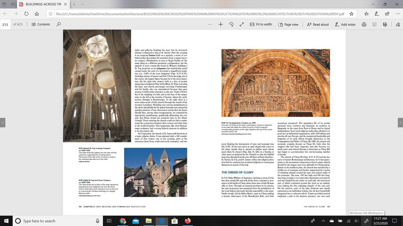This screenshot has height=226, width=403.
Task: Click Microsoft Edge in the taskbar
Action: click(162, 221)
